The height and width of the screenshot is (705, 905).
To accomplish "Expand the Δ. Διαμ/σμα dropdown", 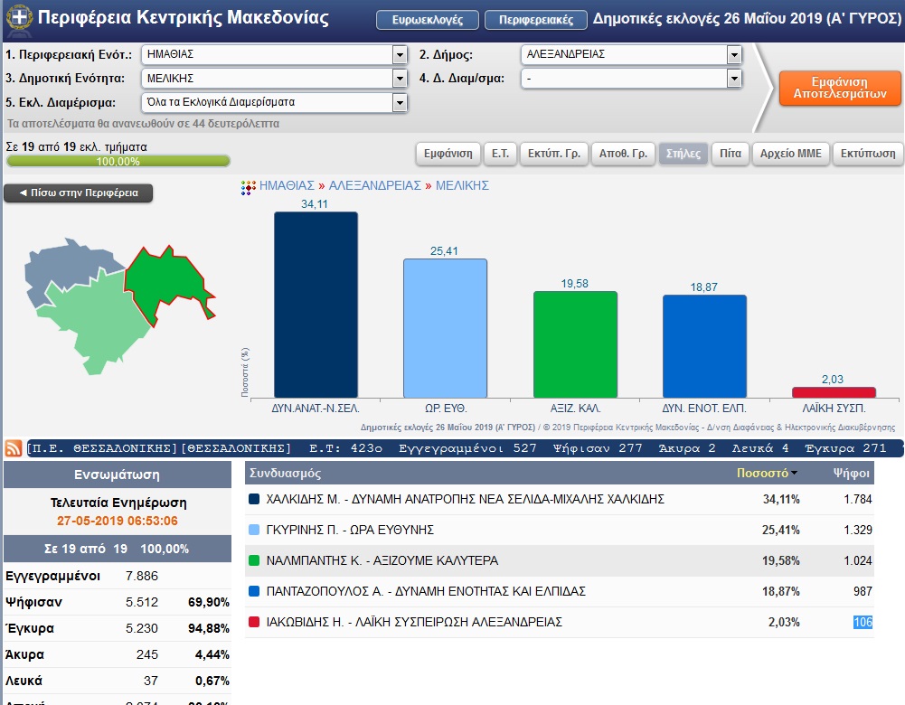I will coord(733,79).
